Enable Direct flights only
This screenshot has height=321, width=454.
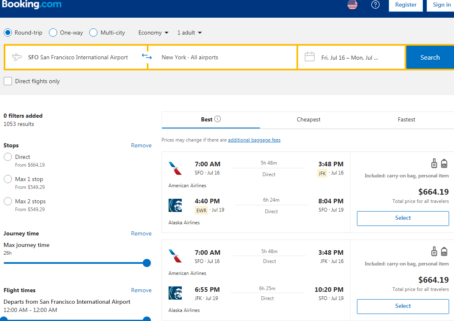pos(7,81)
